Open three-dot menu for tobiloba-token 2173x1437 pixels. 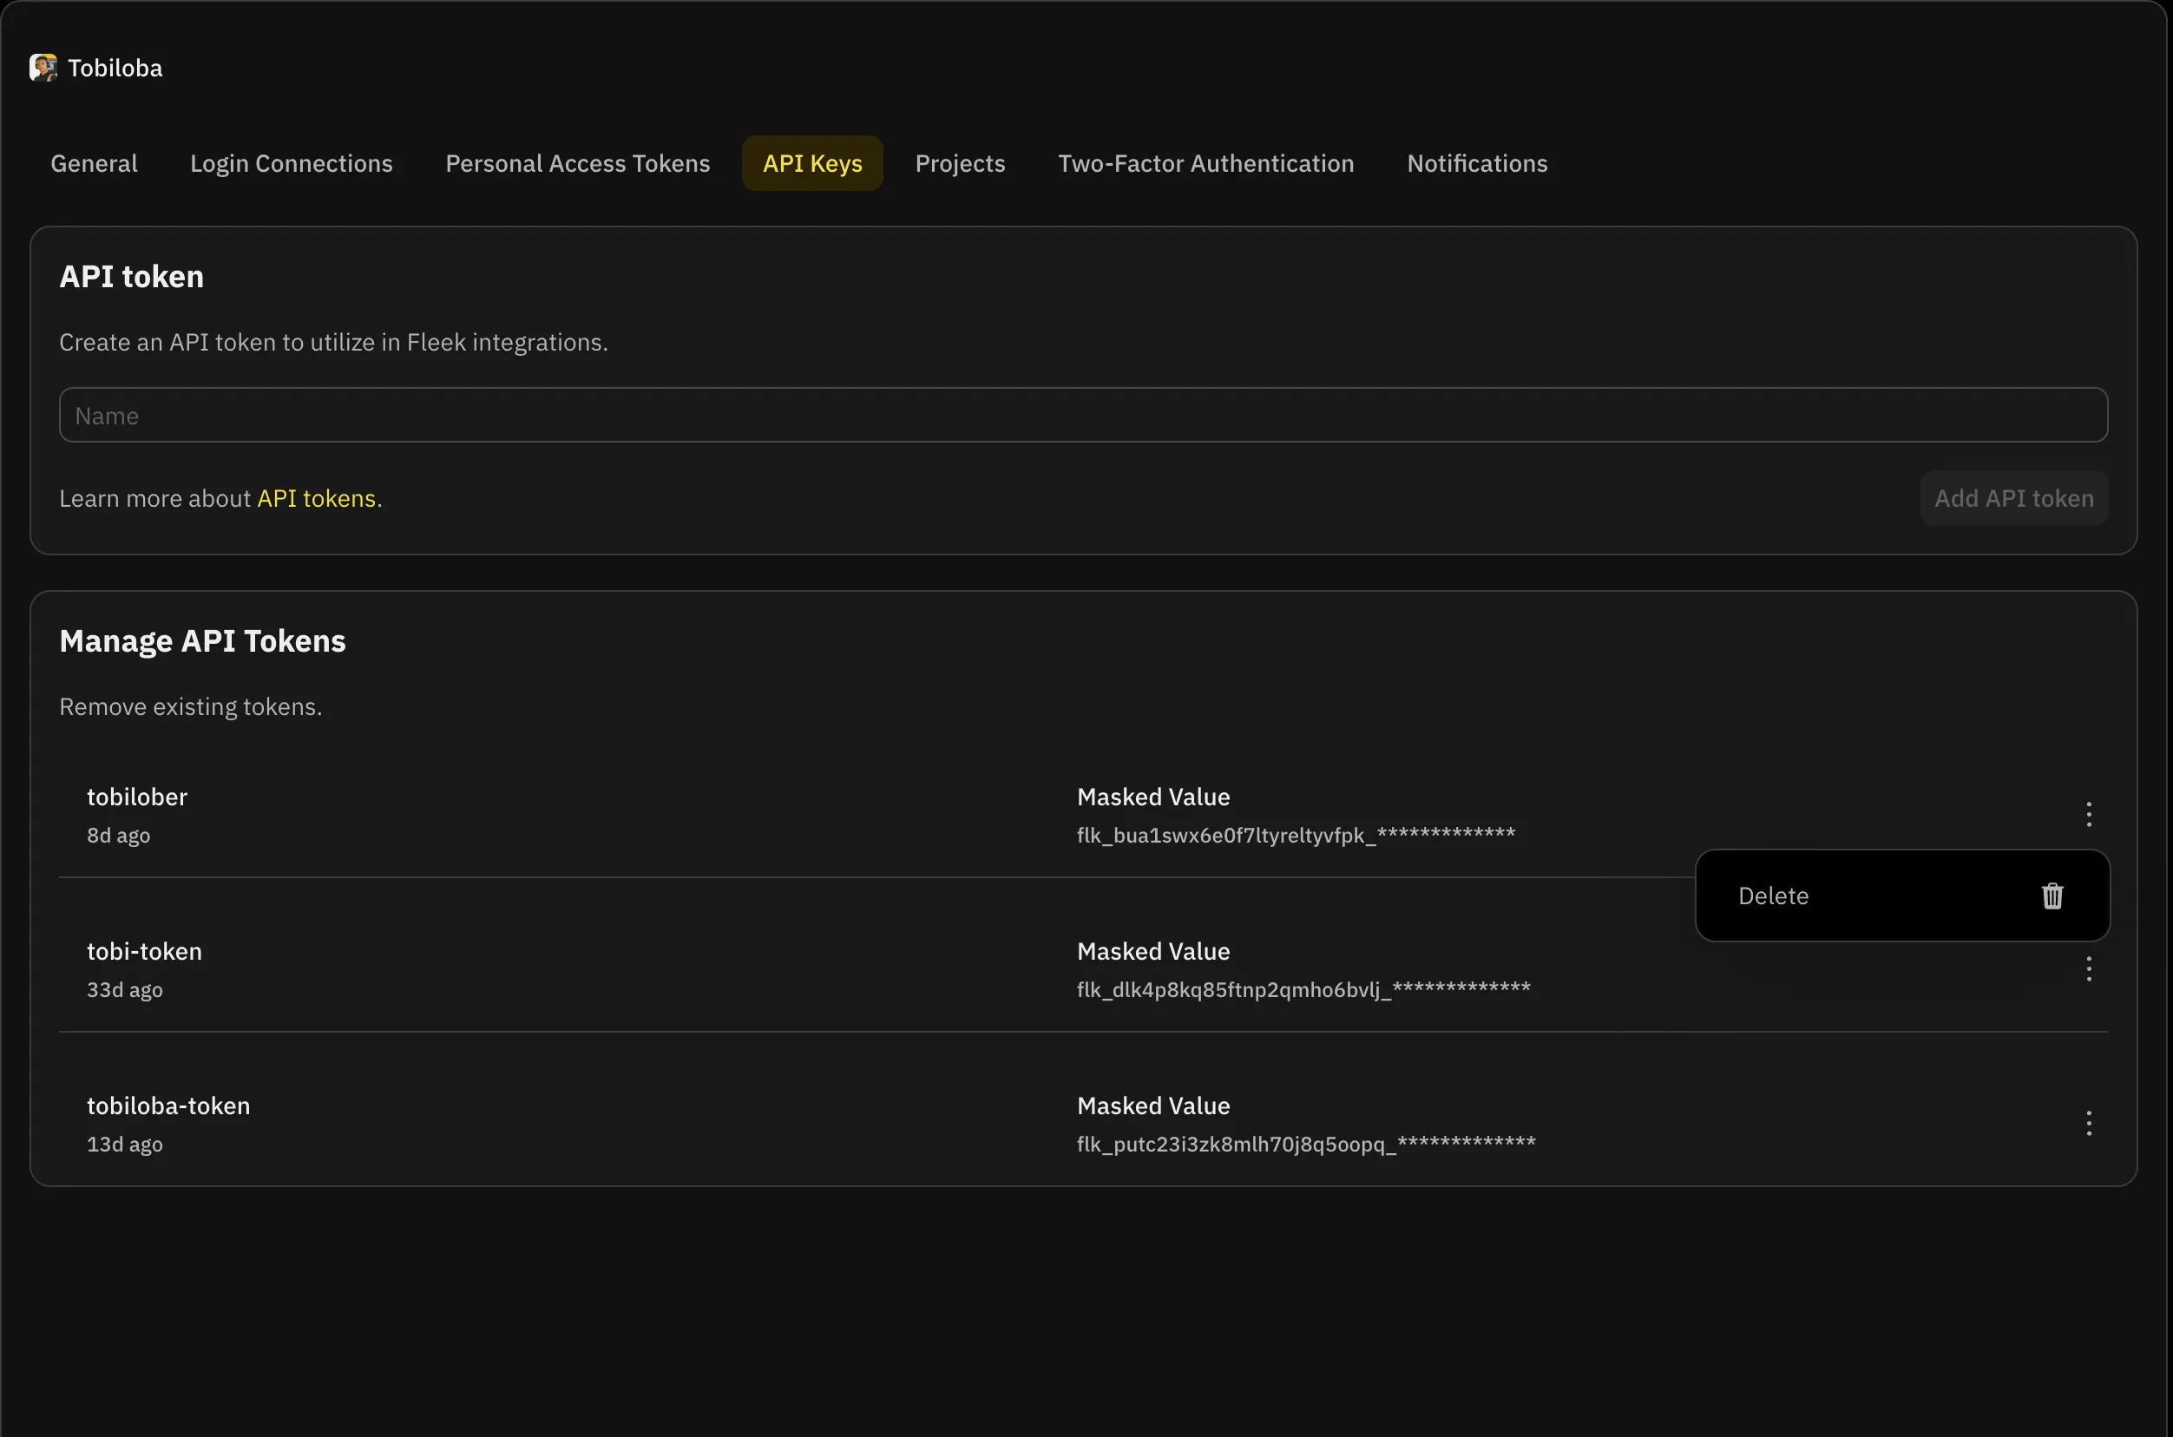click(x=2089, y=1123)
